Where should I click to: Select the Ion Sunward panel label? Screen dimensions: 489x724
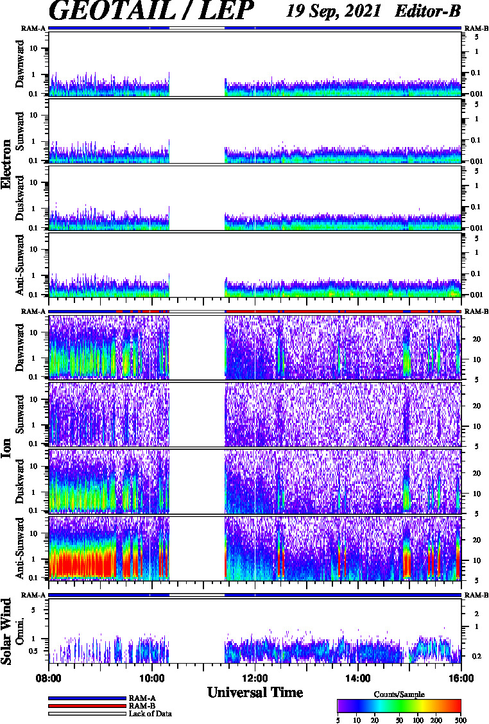[x=21, y=414]
